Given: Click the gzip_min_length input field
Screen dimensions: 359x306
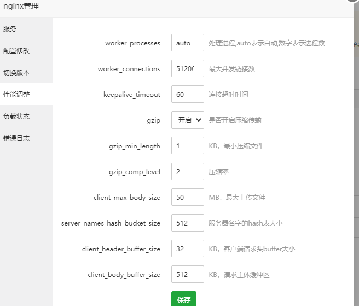Looking at the screenshot, I should coord(188,146).
